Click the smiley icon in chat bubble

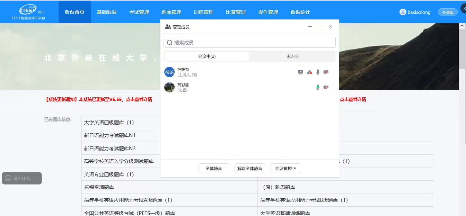pos(8,178)
